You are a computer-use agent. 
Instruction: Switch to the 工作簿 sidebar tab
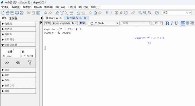pos(13,19)
